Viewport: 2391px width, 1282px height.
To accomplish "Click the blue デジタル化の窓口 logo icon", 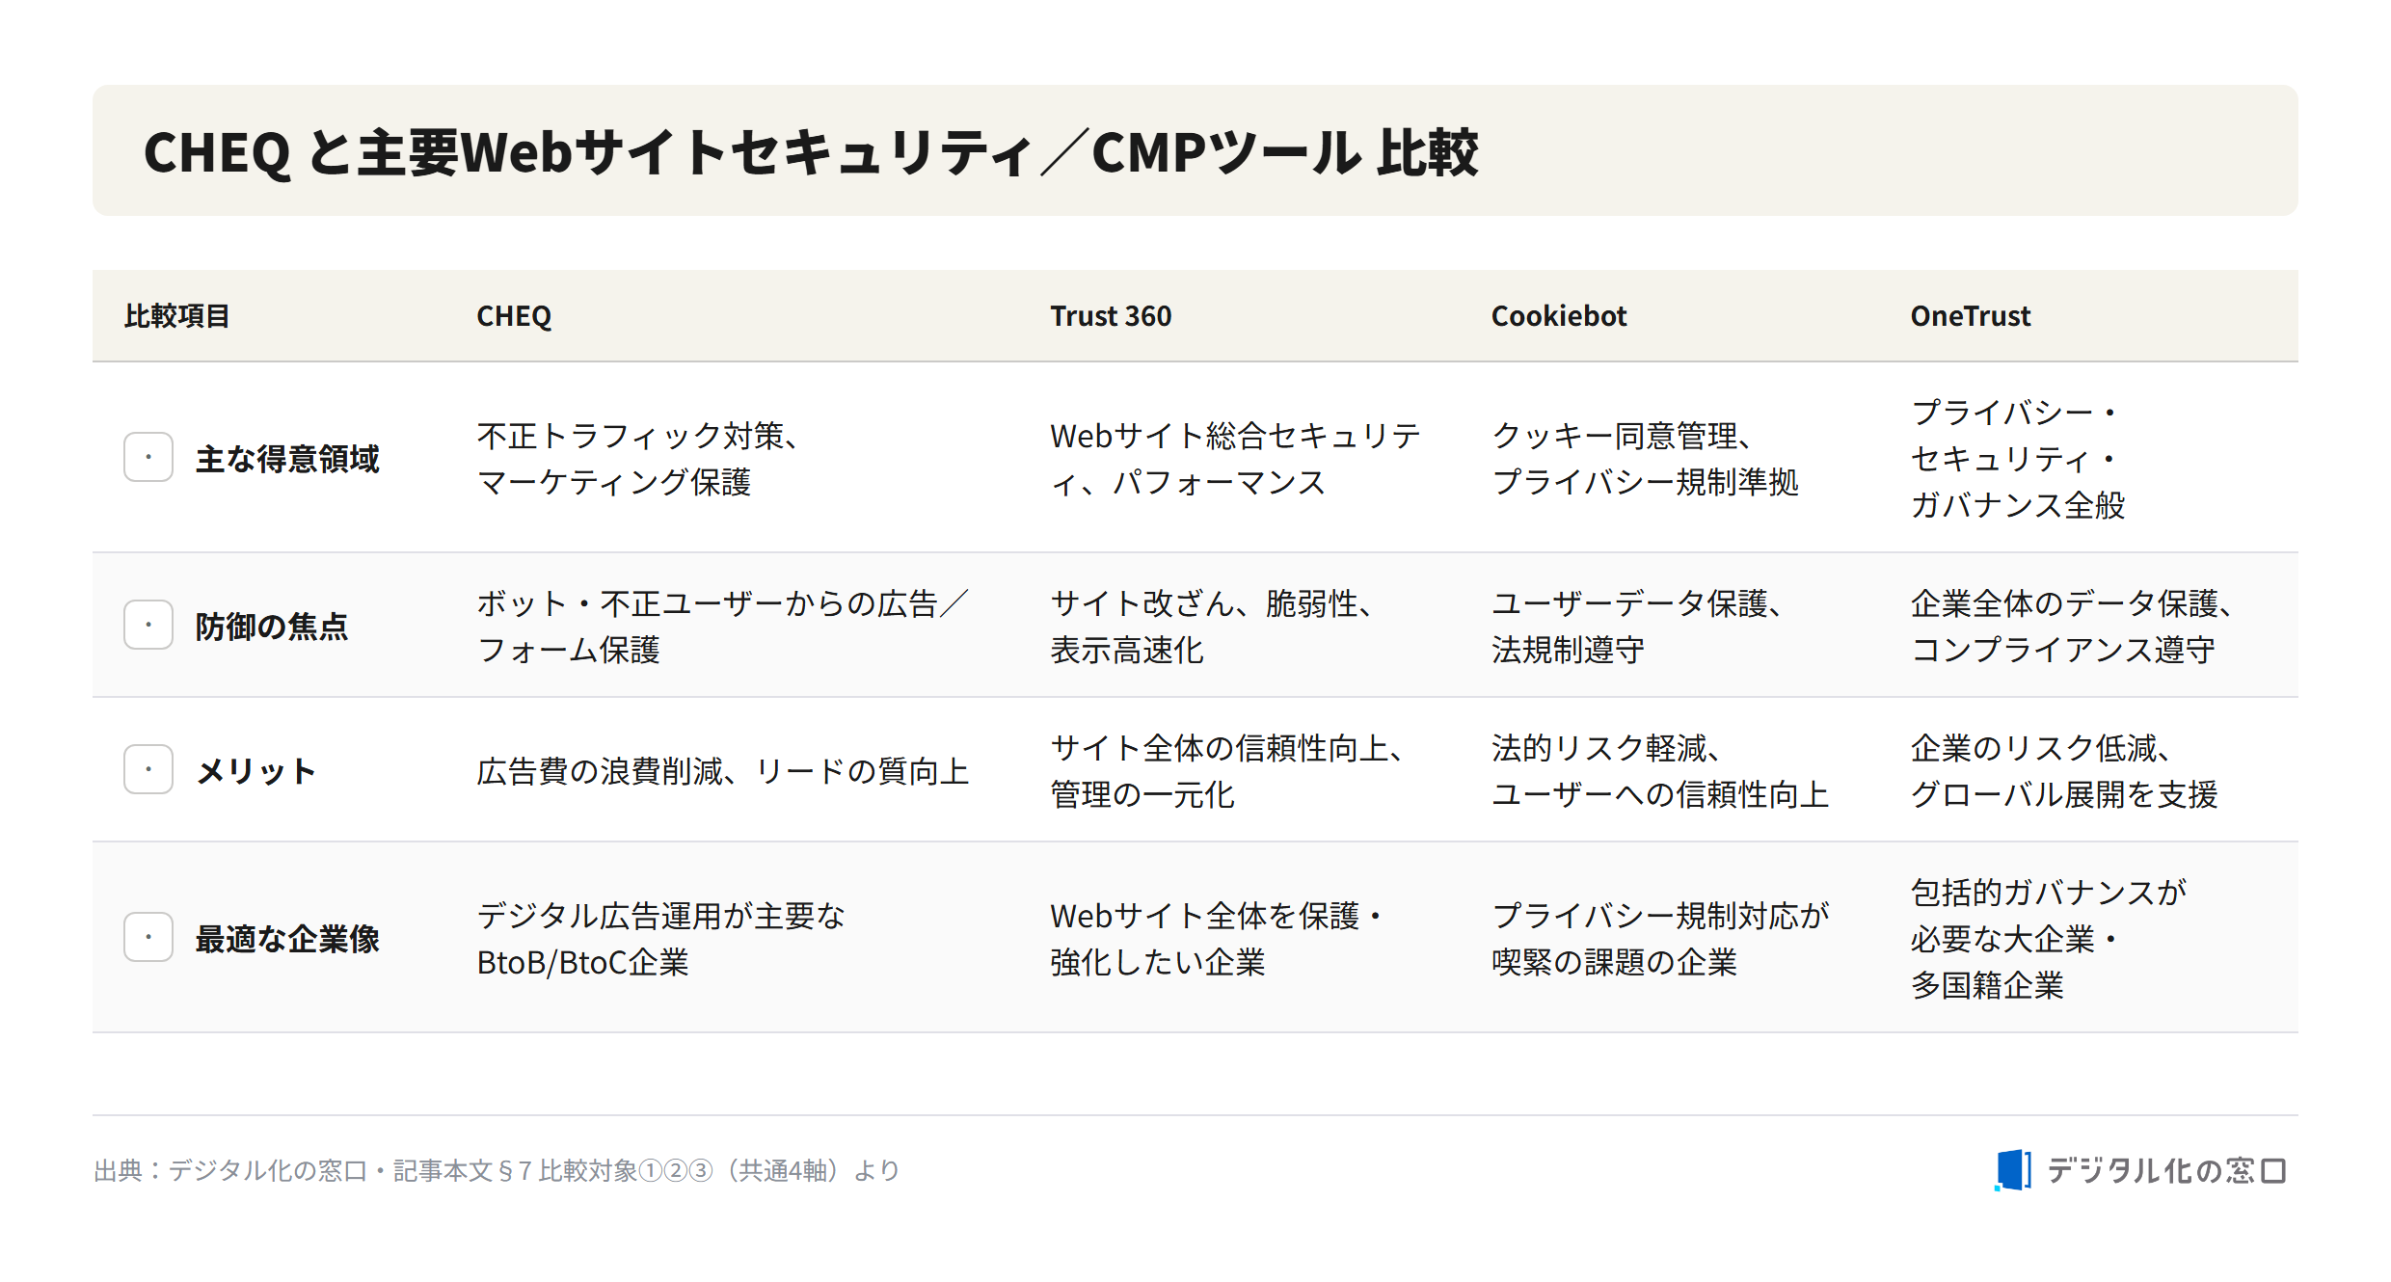I will click(x=2012, y=1170).
